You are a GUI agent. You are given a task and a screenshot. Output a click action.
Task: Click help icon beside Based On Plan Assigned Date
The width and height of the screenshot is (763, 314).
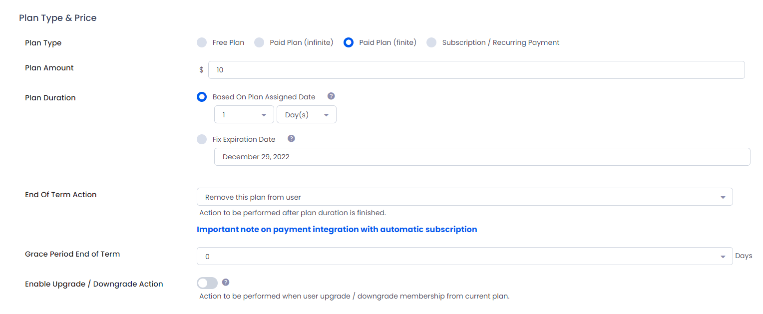pos(331,96)
